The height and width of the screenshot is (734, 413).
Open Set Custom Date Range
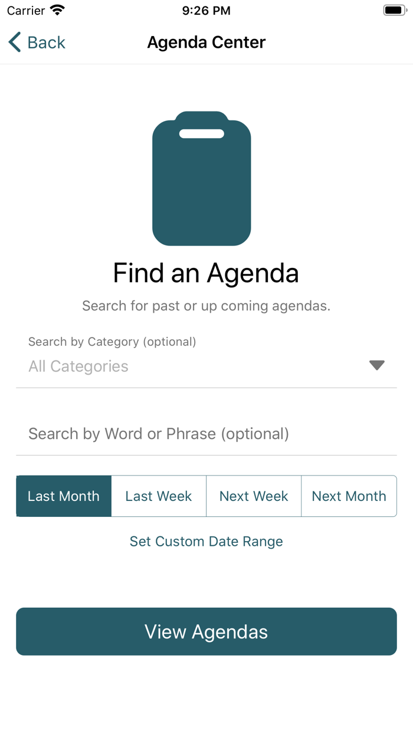coord(206,542)
